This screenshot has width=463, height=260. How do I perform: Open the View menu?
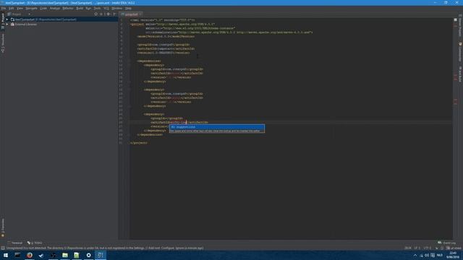click(x=20, y=8)
